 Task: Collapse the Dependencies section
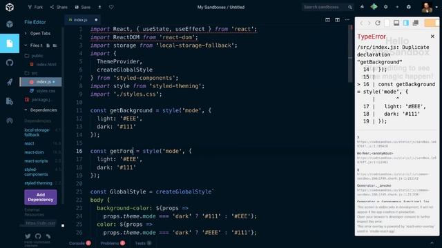(41, 110)
